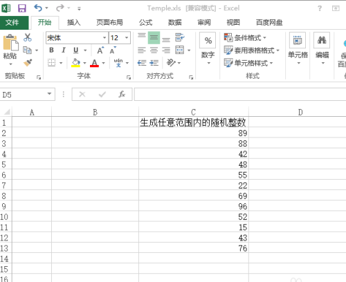Expand fill color dropdown arrow

[x=84, y=63]
